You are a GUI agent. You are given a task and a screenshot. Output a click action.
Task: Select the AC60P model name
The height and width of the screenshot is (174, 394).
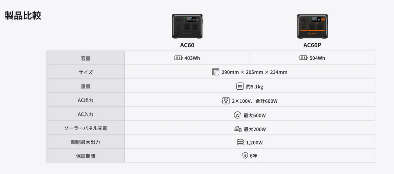(x=312, y=45)
